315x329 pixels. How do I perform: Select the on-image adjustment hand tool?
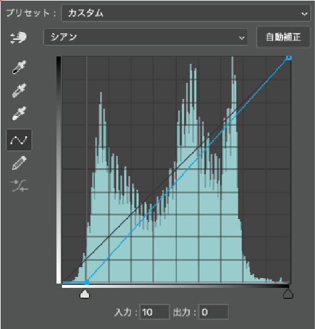pos(18,37)
